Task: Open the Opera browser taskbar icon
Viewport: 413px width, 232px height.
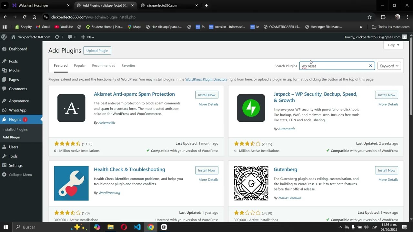Action: point(124,227)
